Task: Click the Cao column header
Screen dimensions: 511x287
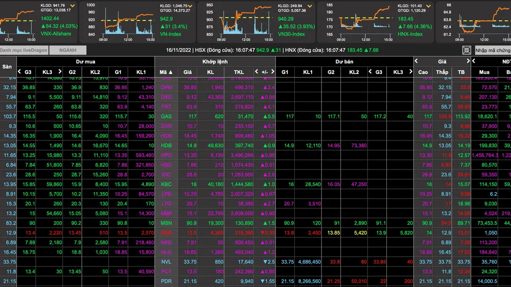Action: coord(423,72)
